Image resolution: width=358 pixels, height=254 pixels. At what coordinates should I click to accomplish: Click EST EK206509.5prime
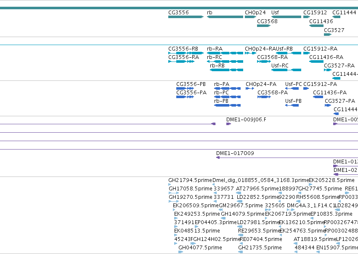click(x=174, y=210)
